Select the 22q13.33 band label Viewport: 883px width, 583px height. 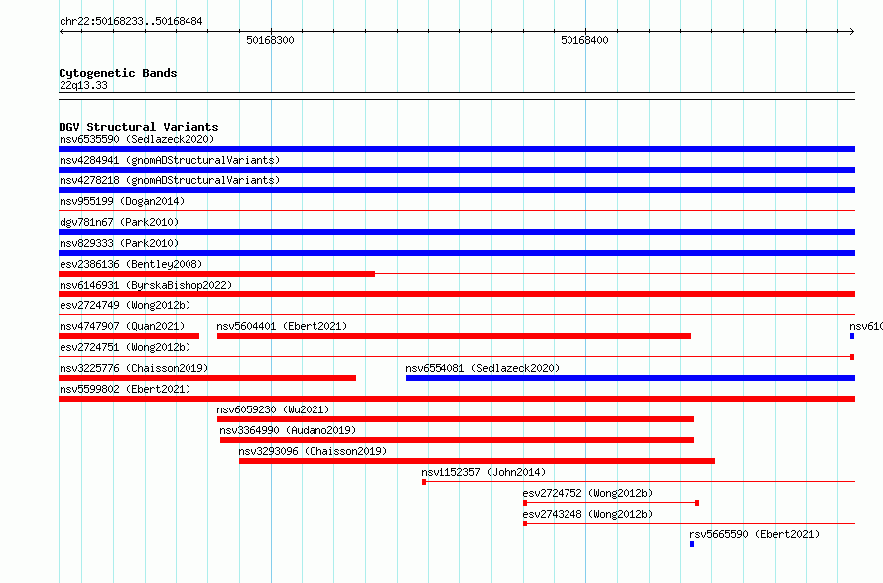click(83, 85)
